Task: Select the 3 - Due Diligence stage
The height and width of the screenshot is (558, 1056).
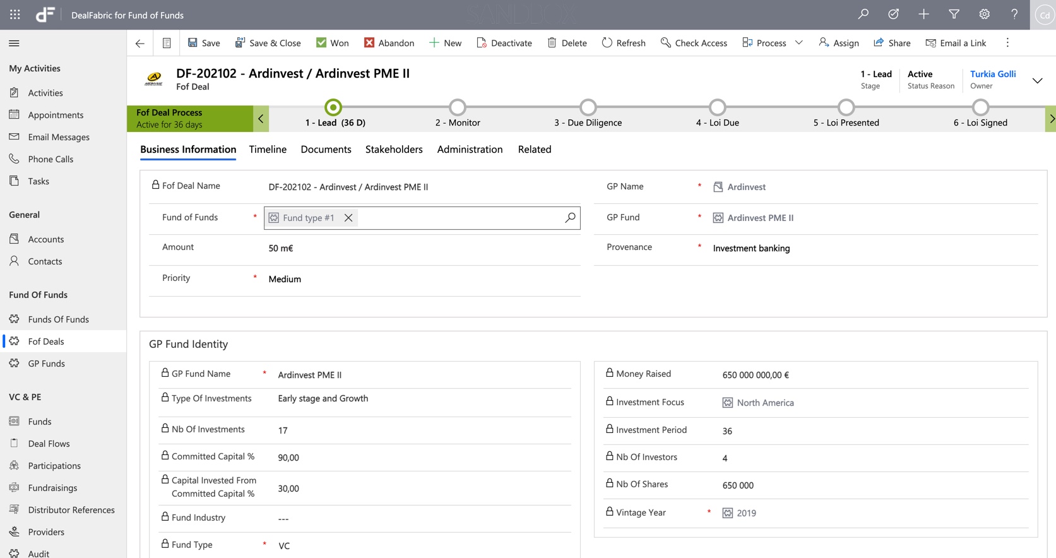Action: coord(588,107)
